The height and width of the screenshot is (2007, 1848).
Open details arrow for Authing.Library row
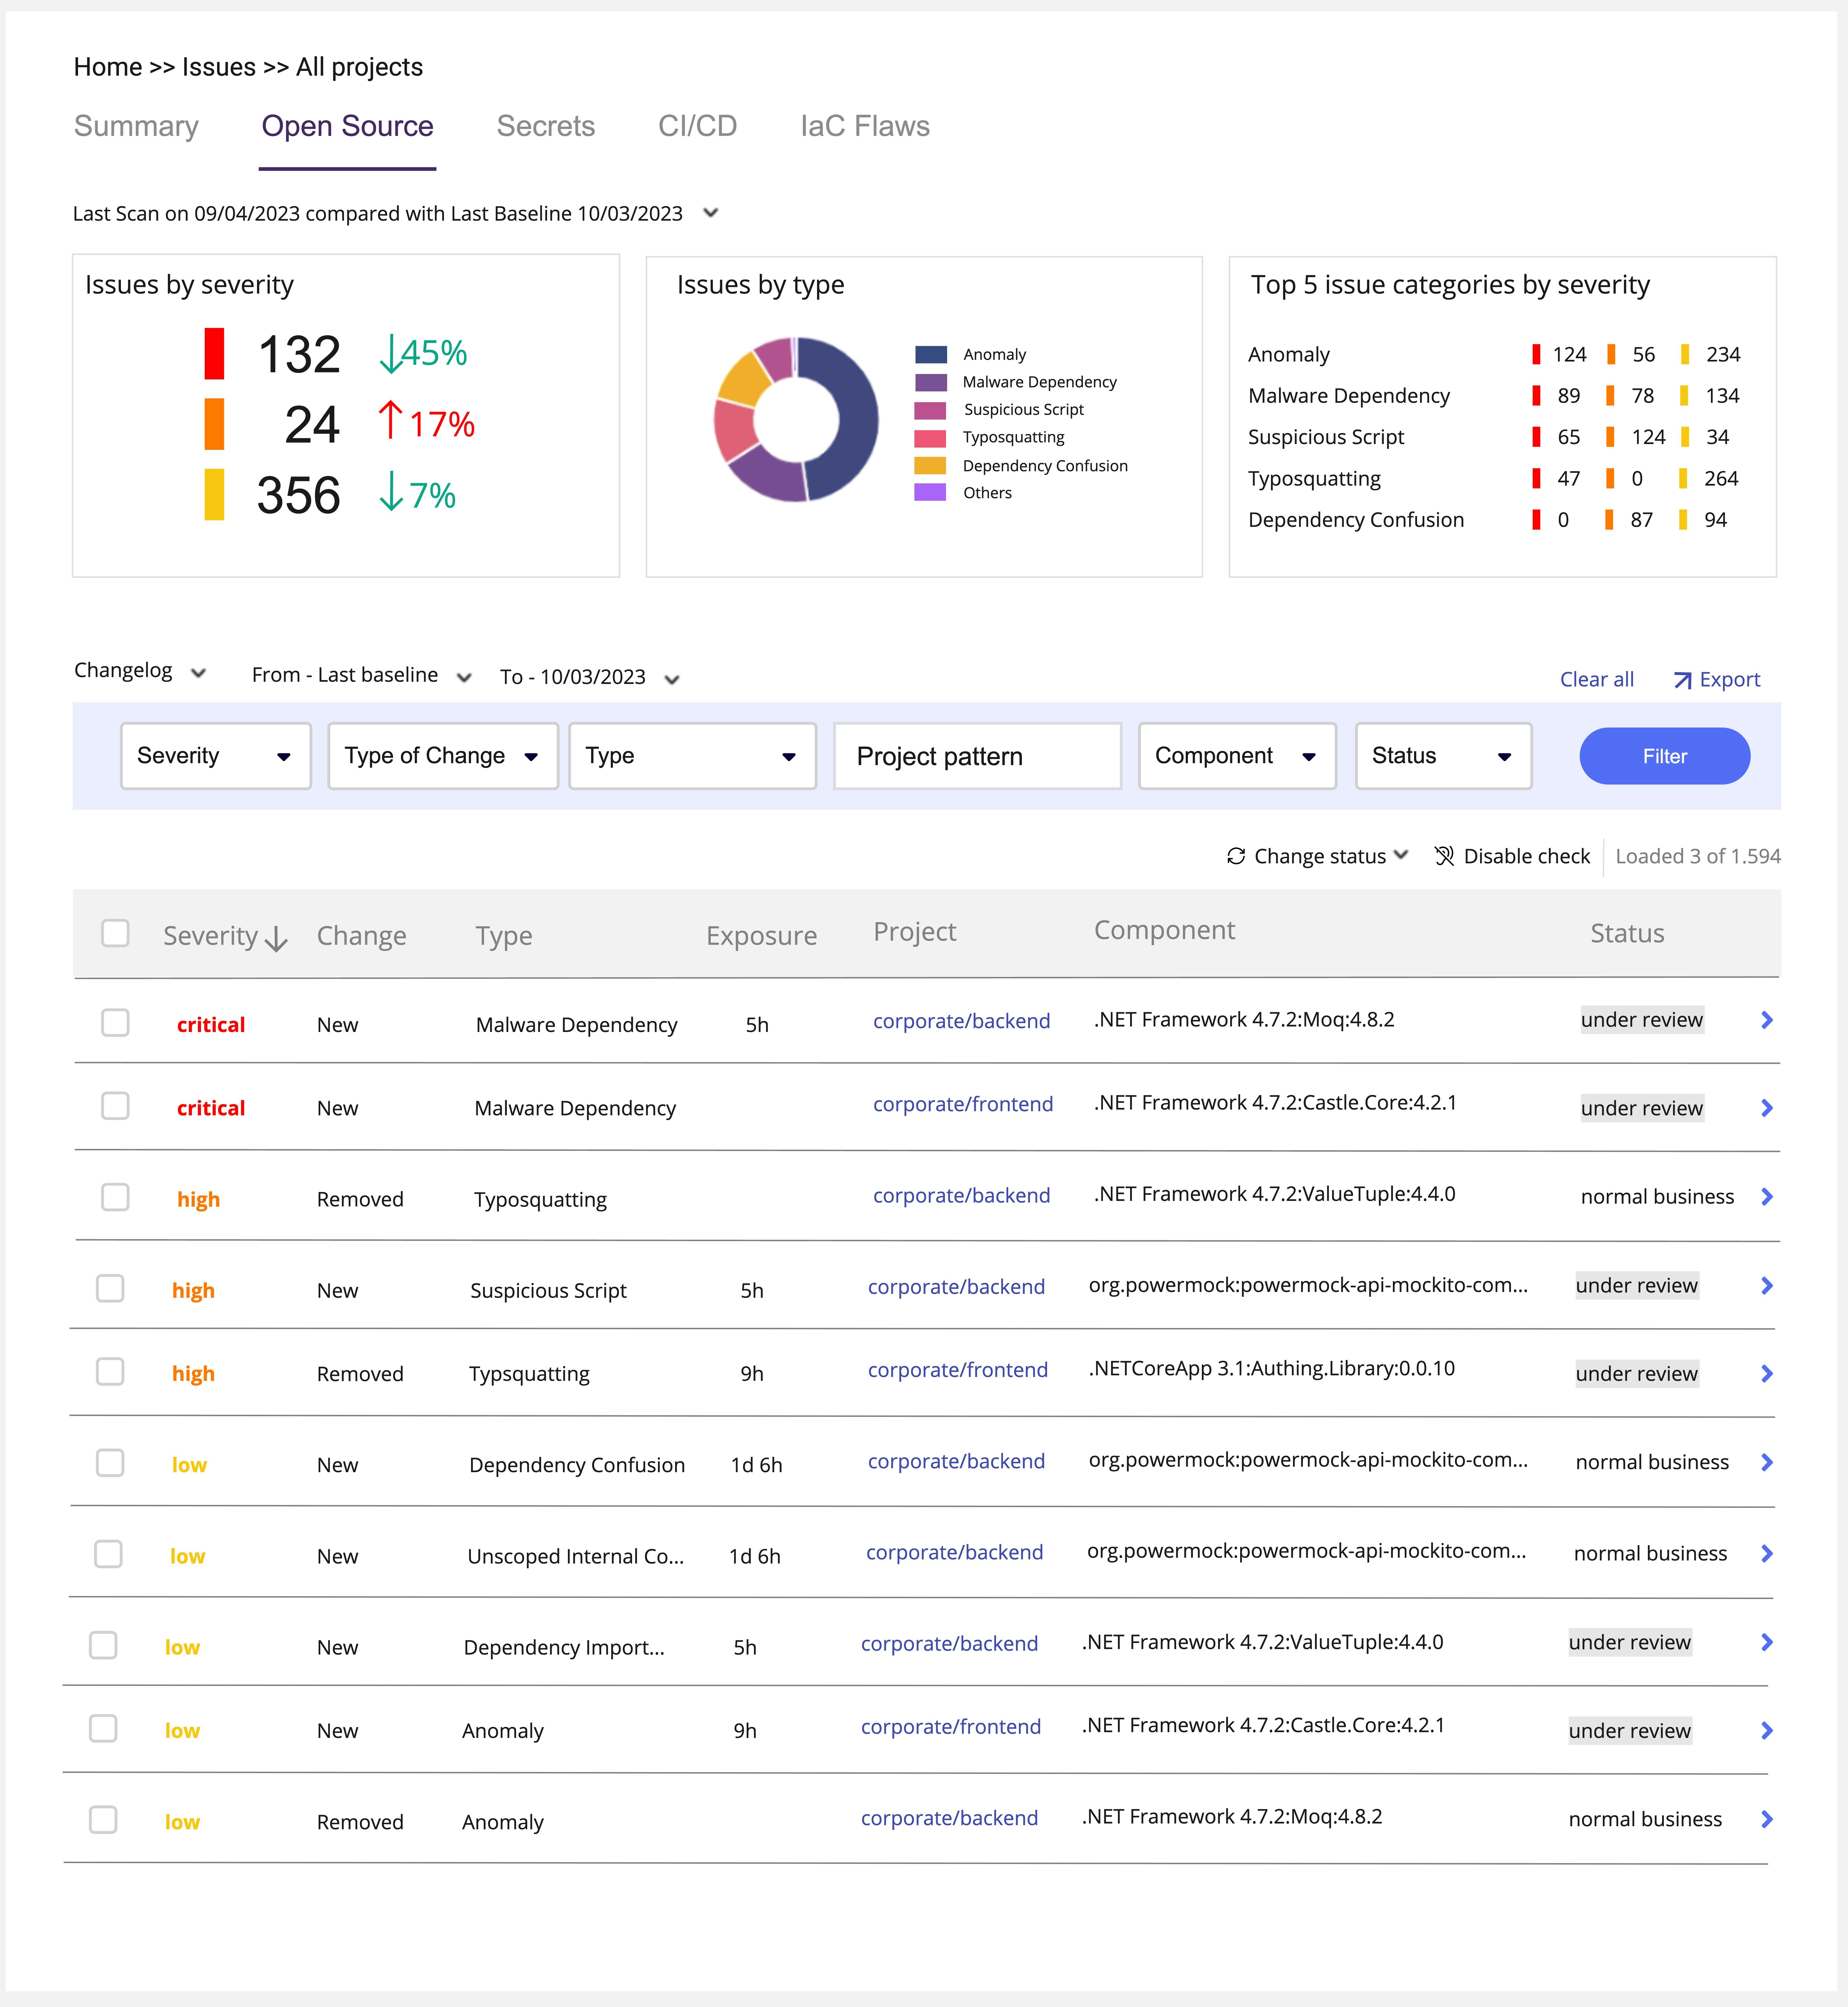click(1767, 1374)
